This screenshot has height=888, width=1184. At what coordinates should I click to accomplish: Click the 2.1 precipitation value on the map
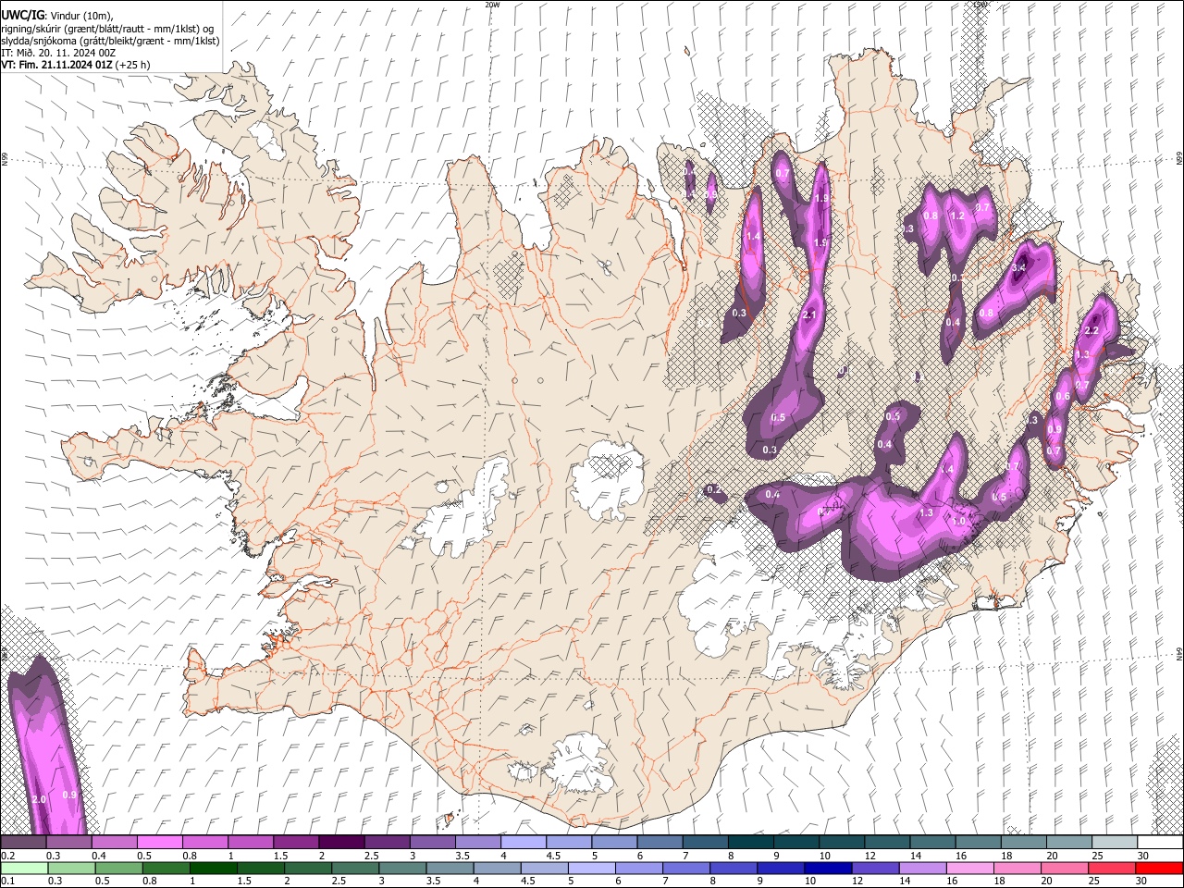point(809,315)
